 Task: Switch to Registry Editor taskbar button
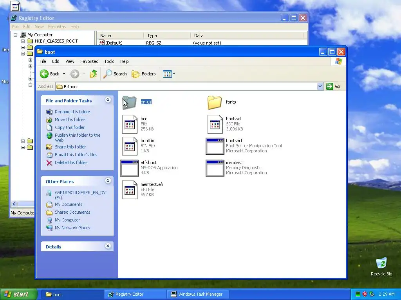[x=135, y=295]
